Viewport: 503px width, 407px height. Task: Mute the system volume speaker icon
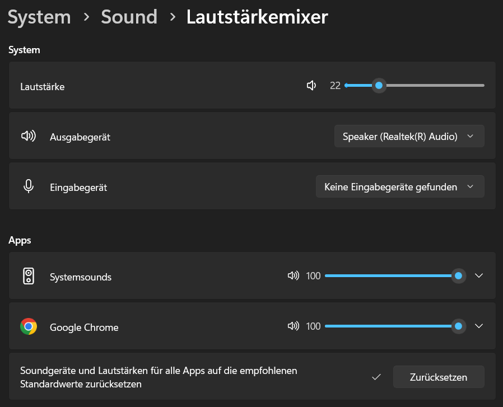click(311, 86)
